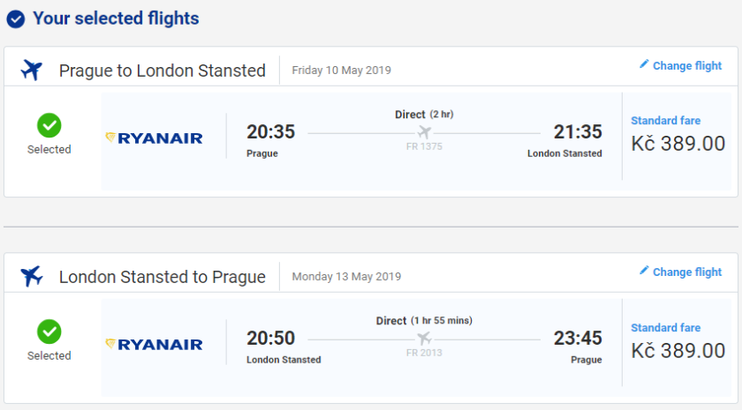Toggle the green Selected checkmark for the Stansted departure
Viewport: 742px width, 410px height.
[x=49, y=332]
